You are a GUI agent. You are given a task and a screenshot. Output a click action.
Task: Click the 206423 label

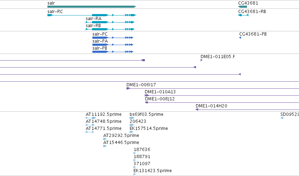(138, 121)
